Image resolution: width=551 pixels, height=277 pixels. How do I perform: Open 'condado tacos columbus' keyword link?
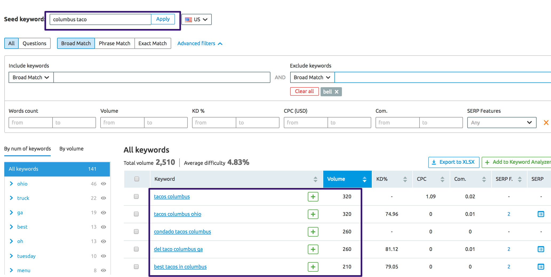[182, 232]
